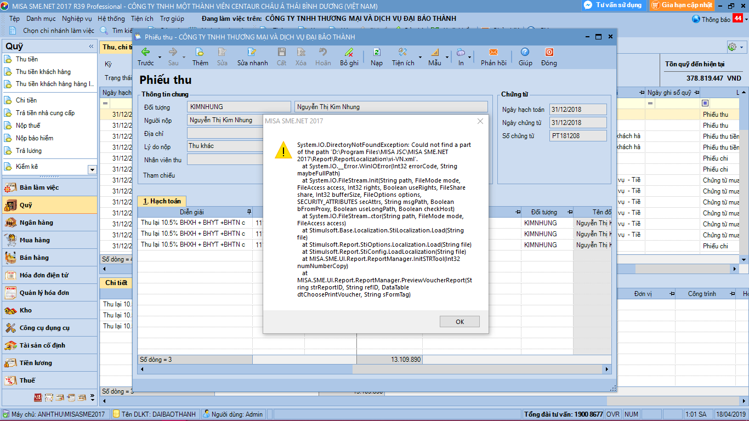Click the Phản hồi feedback envelope icon
Screen dimensions: 749x421
point(493,52)
